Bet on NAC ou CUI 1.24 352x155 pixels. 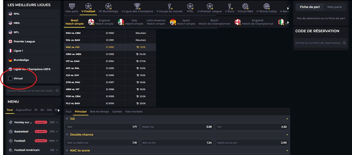click(177, 143)
